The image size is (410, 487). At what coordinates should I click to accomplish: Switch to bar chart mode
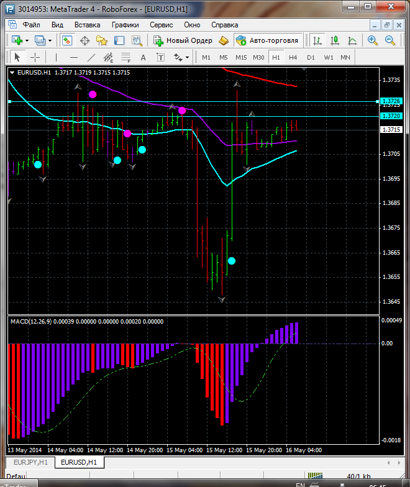click(x=317, y=40)
